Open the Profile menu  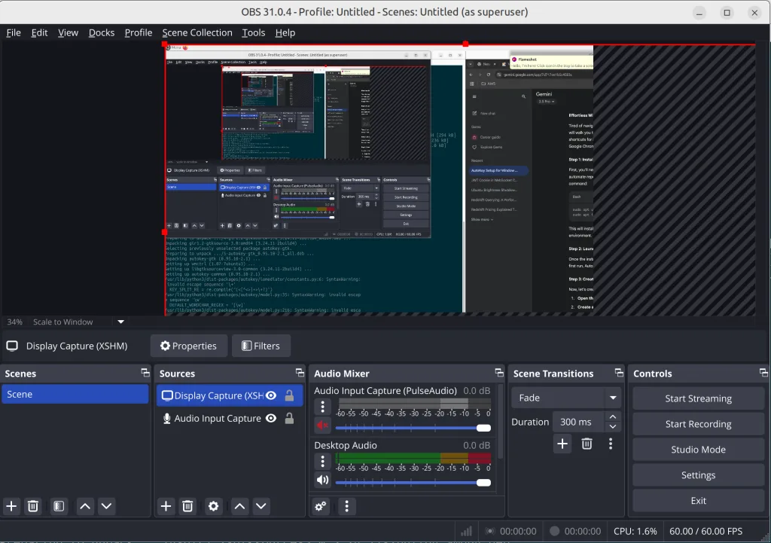pyautogui.click(x=139, y=32)
